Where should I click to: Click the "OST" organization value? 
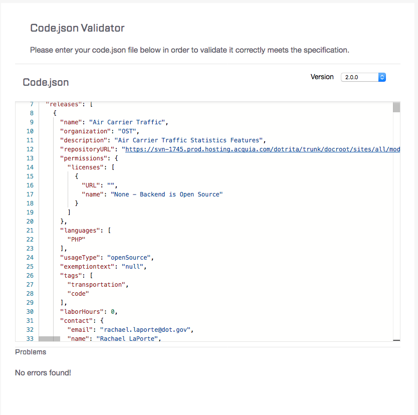[x=127, y=131]
